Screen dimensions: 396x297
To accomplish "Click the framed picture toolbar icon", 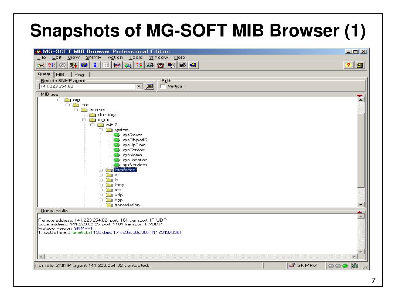I will [150, 65].
